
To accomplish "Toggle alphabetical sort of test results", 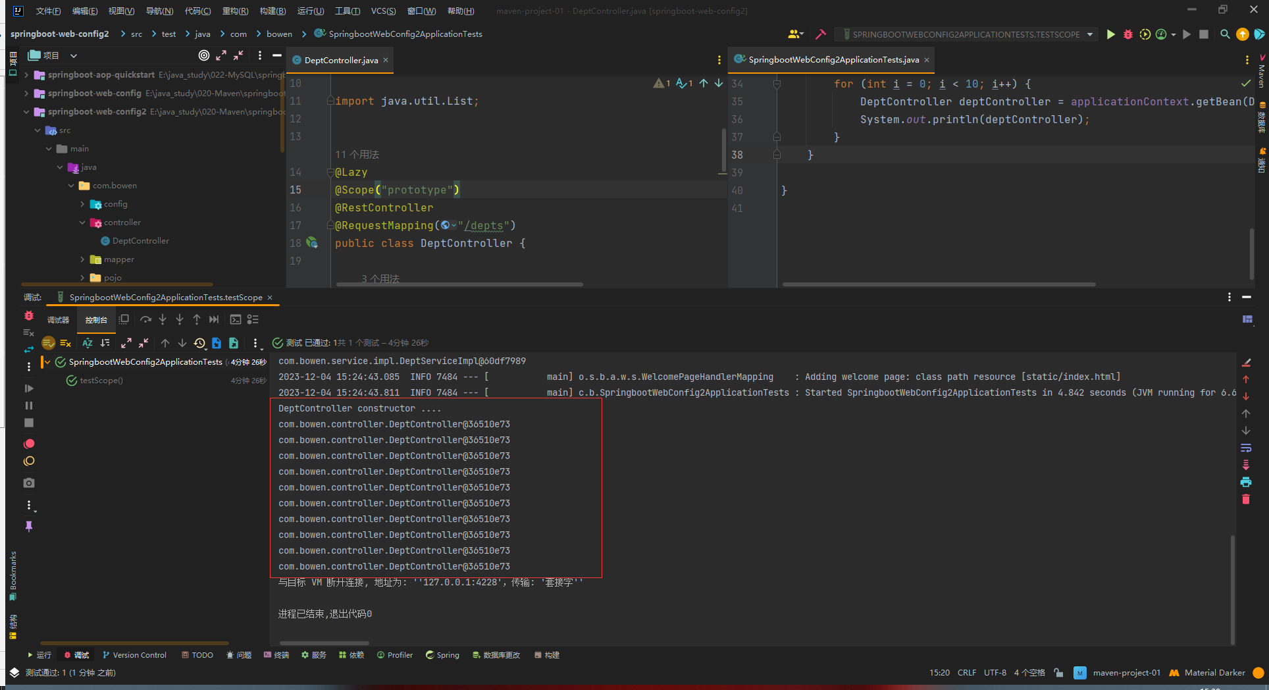I will pos(88,343).
